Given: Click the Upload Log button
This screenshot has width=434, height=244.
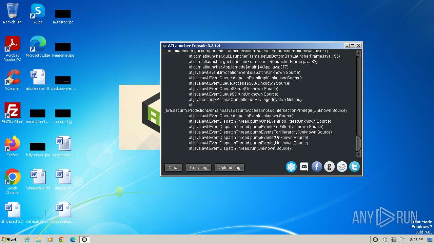Looking at the screenshot, I should tap(230, 167).
